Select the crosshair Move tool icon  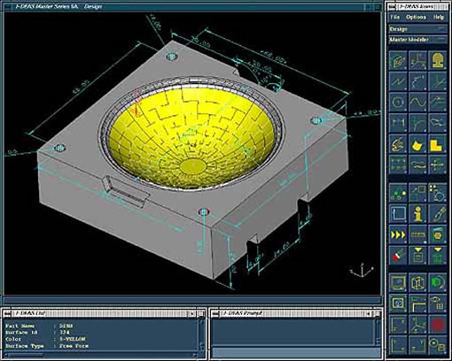[x=438, y=165]
